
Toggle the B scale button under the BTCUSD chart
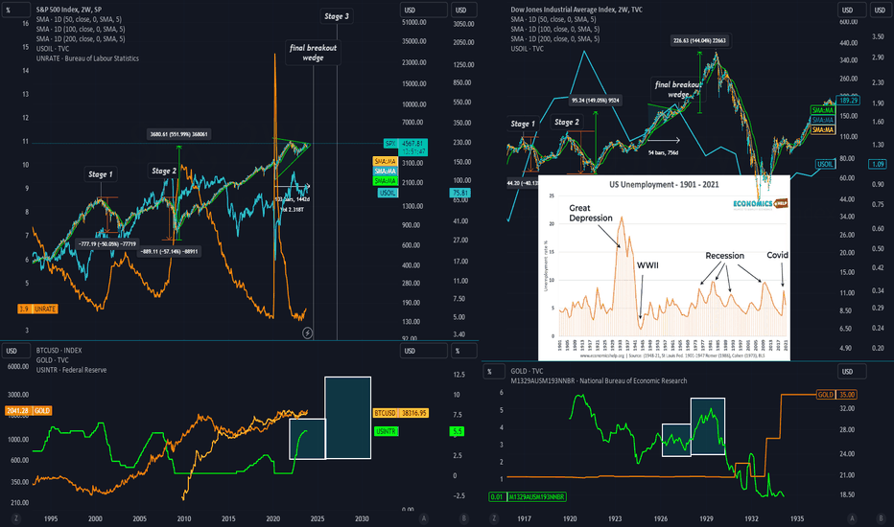[x=464, y=518]
